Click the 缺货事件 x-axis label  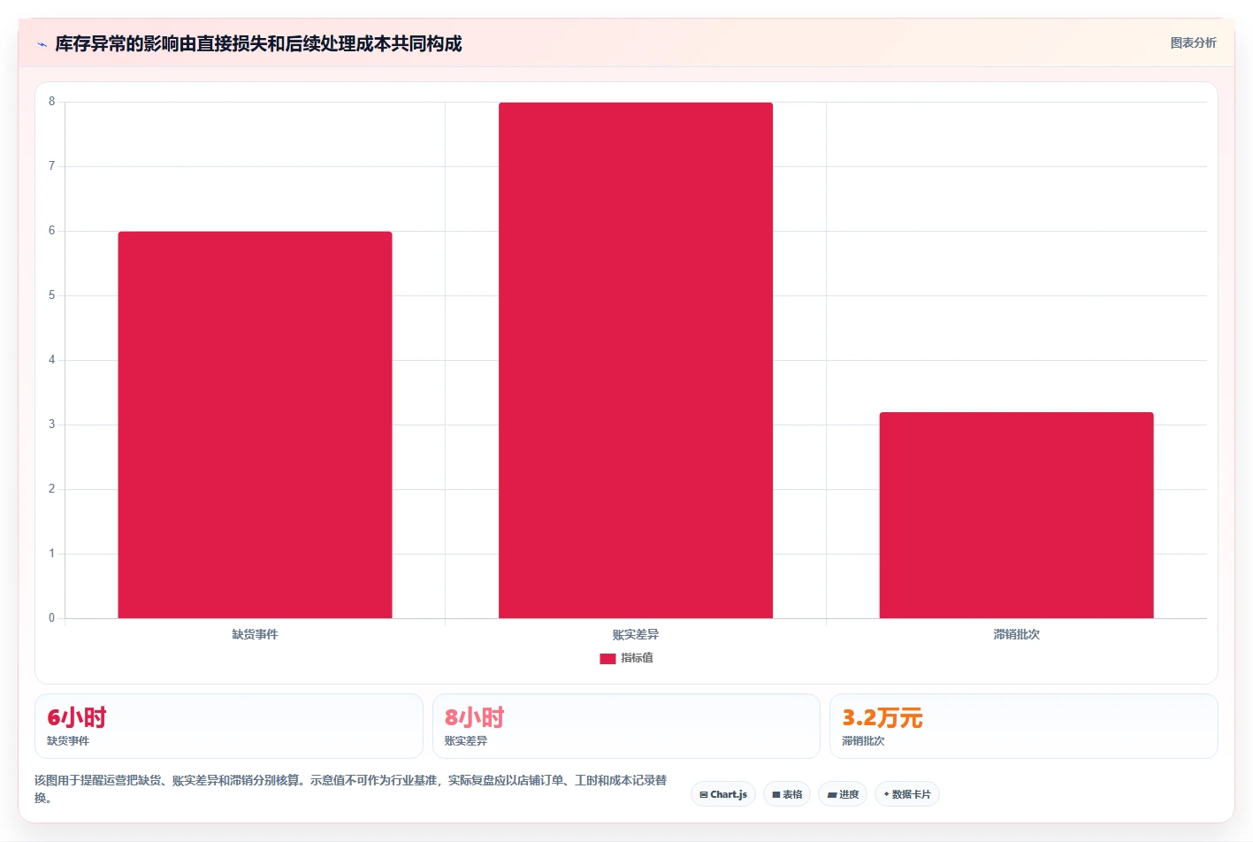pyautogui.click(x=255, y=634)
